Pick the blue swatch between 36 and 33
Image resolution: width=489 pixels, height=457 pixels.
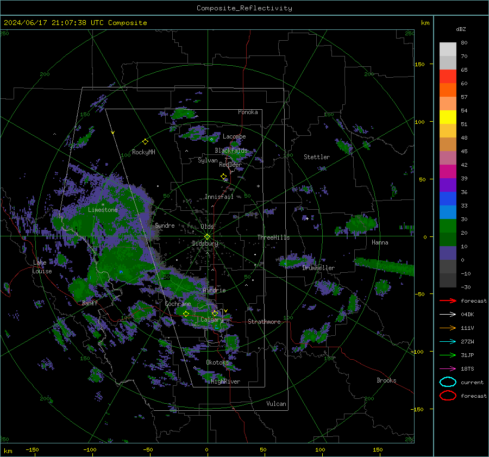[448, 199]
